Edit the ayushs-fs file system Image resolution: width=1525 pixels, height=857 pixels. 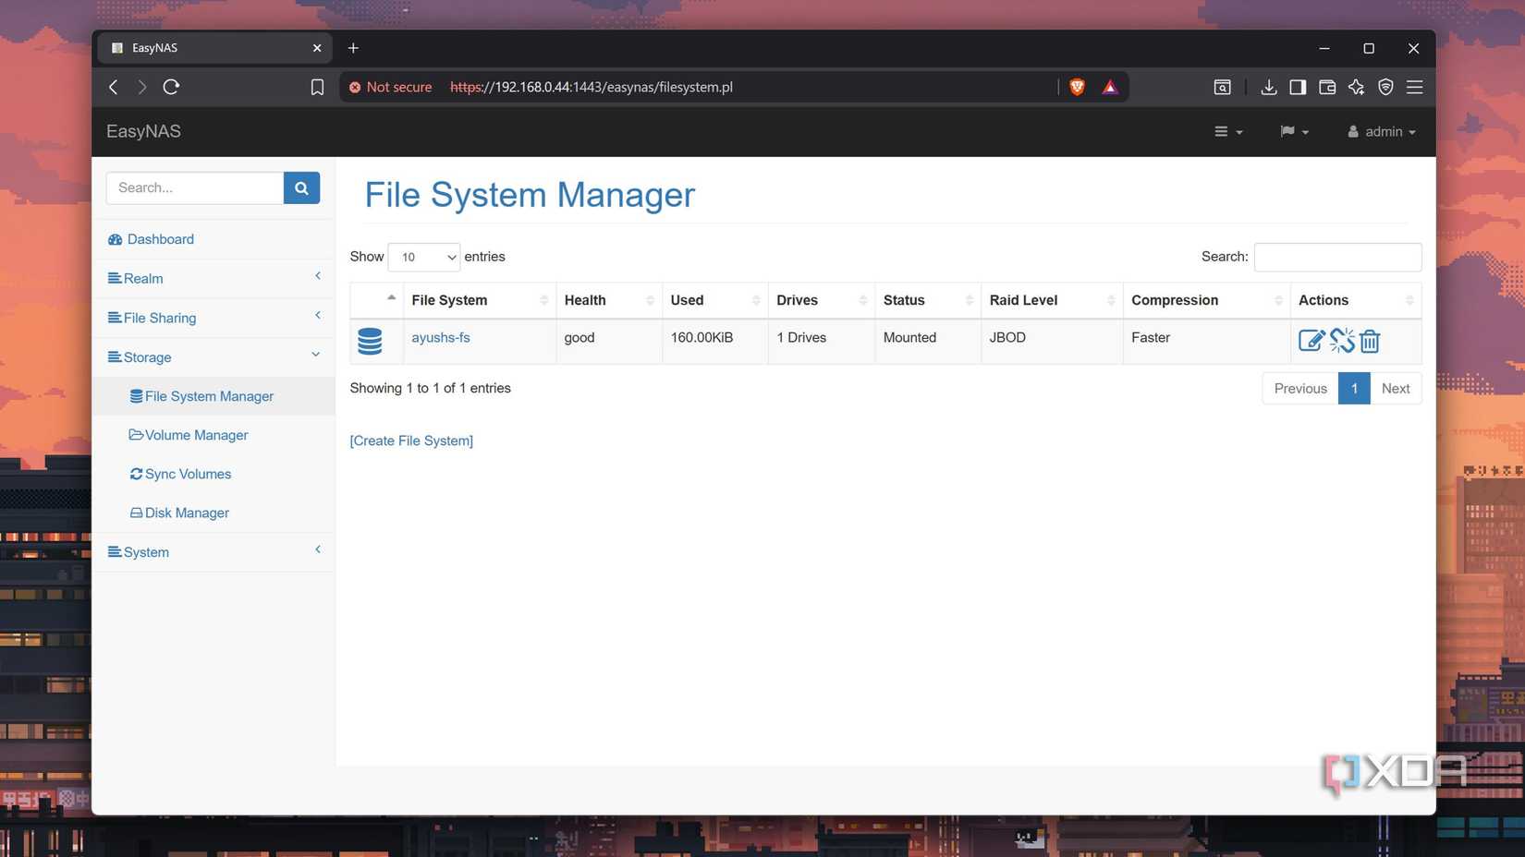1311,341
